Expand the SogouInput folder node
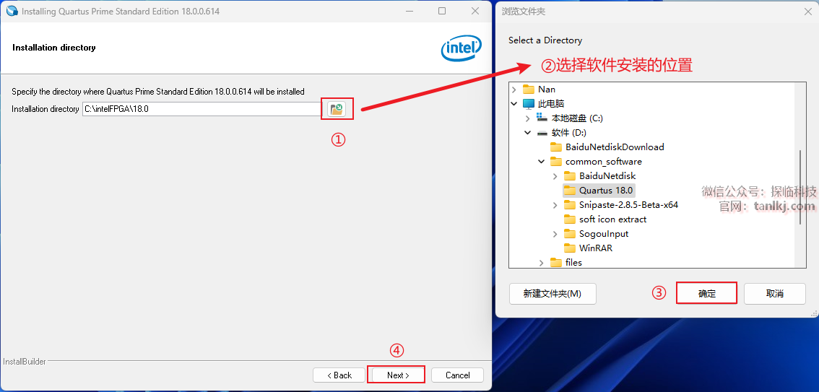Viewport: 819px width, 392px height. pyautogui.click(x=555, y=234)
